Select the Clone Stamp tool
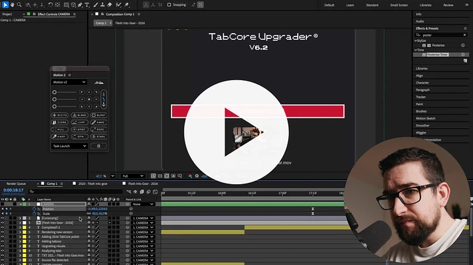The image size is (473, 265). click(102, 5)
